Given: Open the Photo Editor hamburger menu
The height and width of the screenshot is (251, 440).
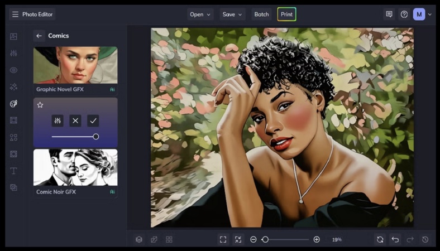Looking at the screenshot, I should [x=15, y=15].
